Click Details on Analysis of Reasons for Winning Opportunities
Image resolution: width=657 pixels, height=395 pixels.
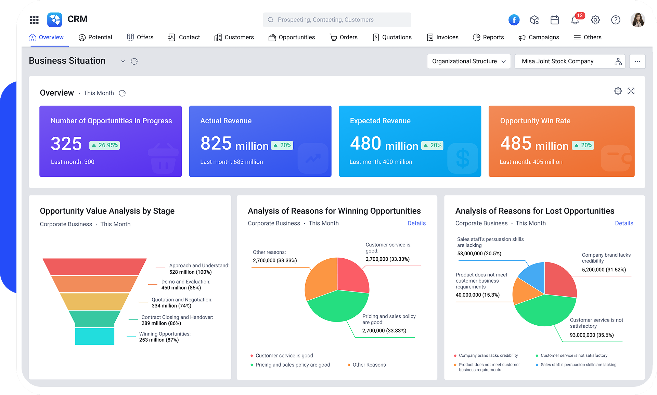point(416,223)
